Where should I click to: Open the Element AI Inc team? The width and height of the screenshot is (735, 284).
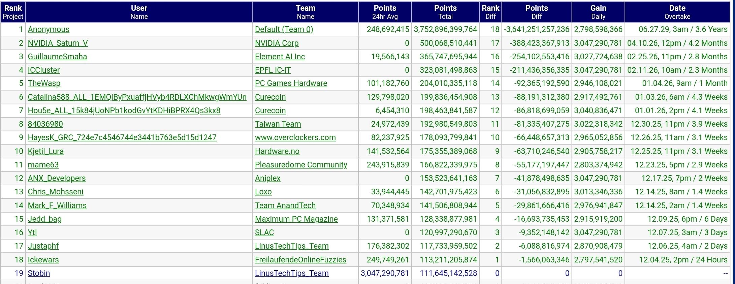280,57
